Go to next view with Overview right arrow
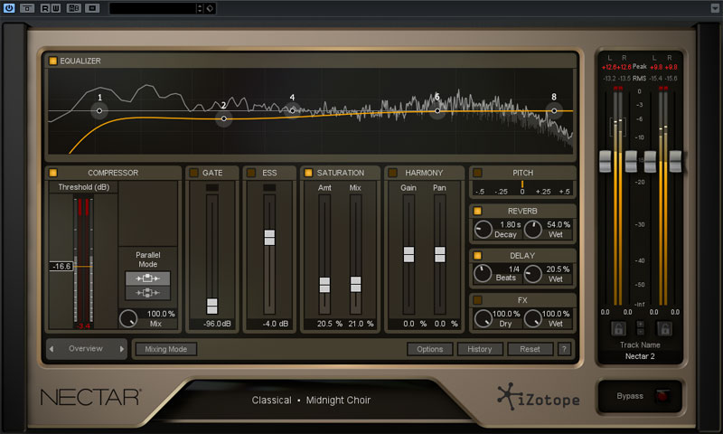This screenshot has height=434, width=723. coord(122,349)
